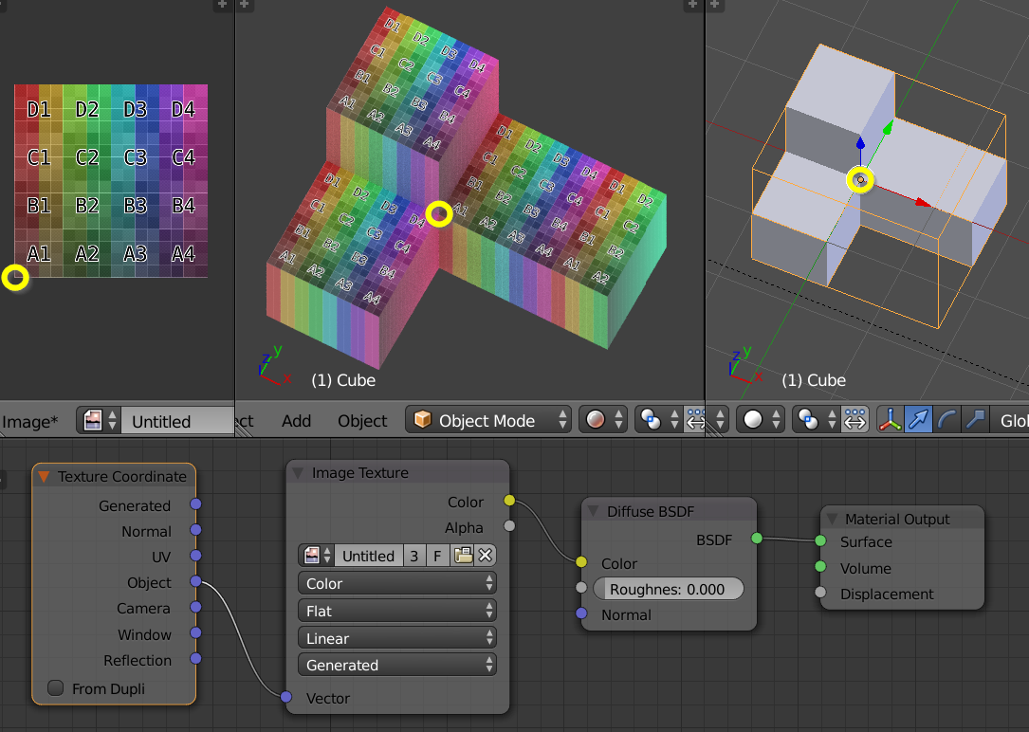Open the Object Mode dropdown

487,419
